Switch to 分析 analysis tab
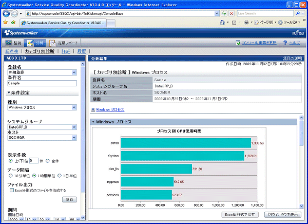This screenshot has height=224, width=308. (x=35, y=43)
